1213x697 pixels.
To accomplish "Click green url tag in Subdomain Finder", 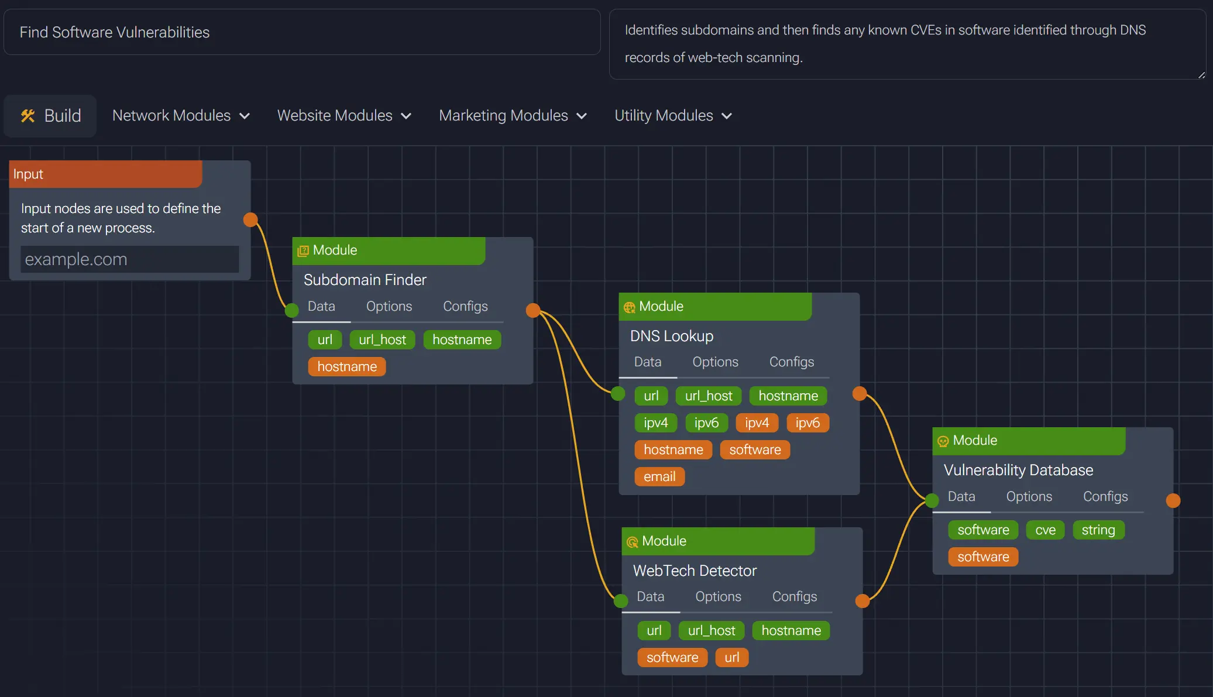I will 325,339.
